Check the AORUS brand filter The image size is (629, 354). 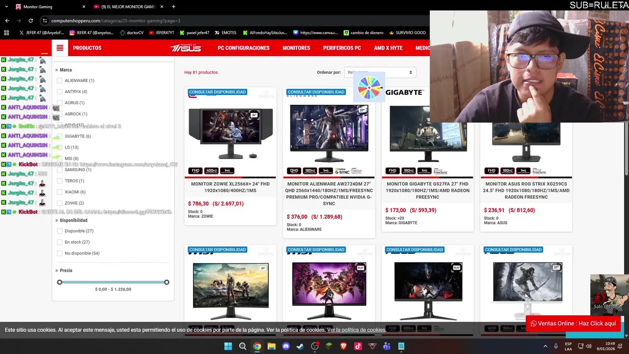coord(59,103)
